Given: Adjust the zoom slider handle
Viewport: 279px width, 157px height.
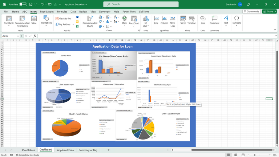Looking at the screenshot, I should pos(255,155).
